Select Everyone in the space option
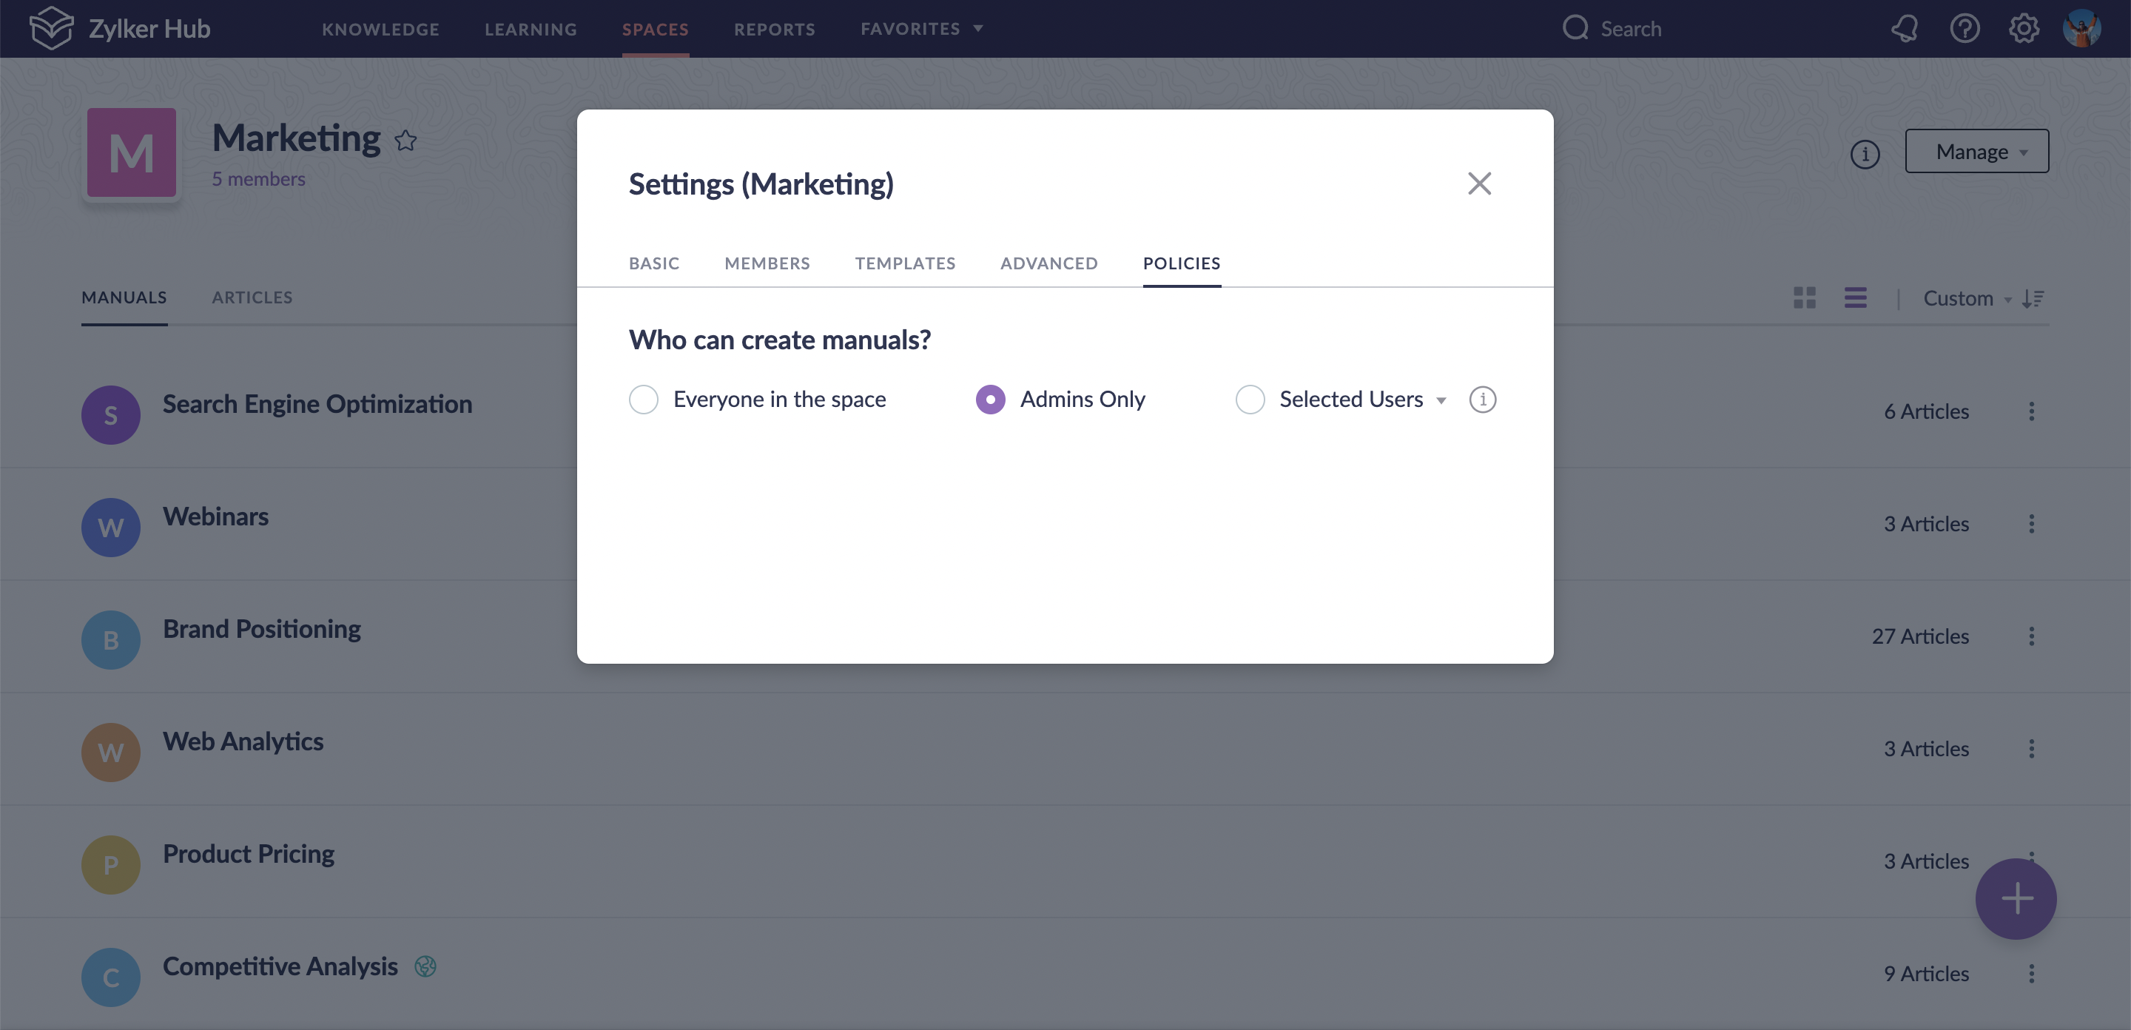The image size is (2131, 1030). point(644,400)
